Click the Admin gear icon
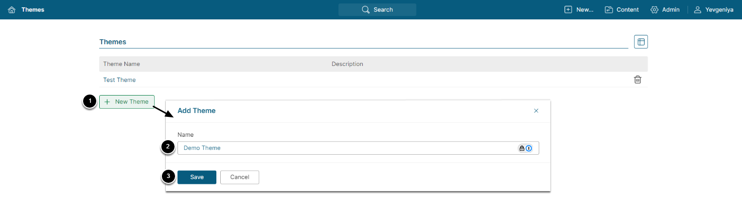This screenshot has width=742, height=210. (654, 10)
